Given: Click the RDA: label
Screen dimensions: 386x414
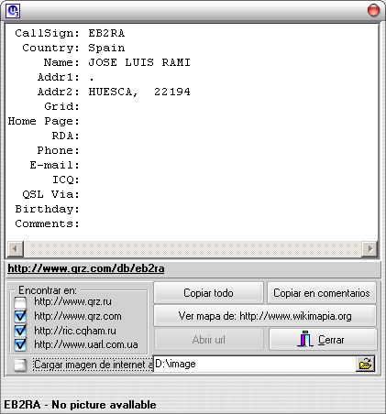Looking at the screenshot, I should tap(66, 136).
